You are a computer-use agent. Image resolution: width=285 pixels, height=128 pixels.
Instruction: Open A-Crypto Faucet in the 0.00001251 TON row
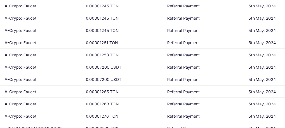(x=21, y=43)
